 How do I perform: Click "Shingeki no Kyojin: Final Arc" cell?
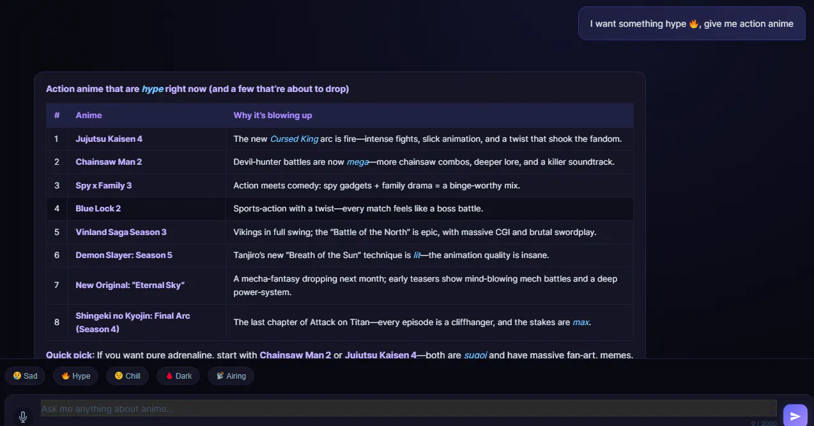coord(146,322)
